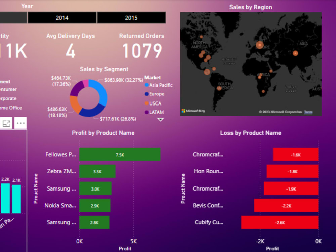The height and width of the screenshot is (252, 336).
Task: Select the 2015 tab in the Year slicer
Action: point(131,17)
